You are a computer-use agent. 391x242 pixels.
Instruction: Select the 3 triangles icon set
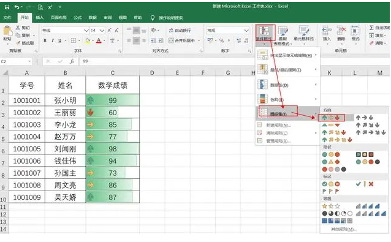coord(331,125)
